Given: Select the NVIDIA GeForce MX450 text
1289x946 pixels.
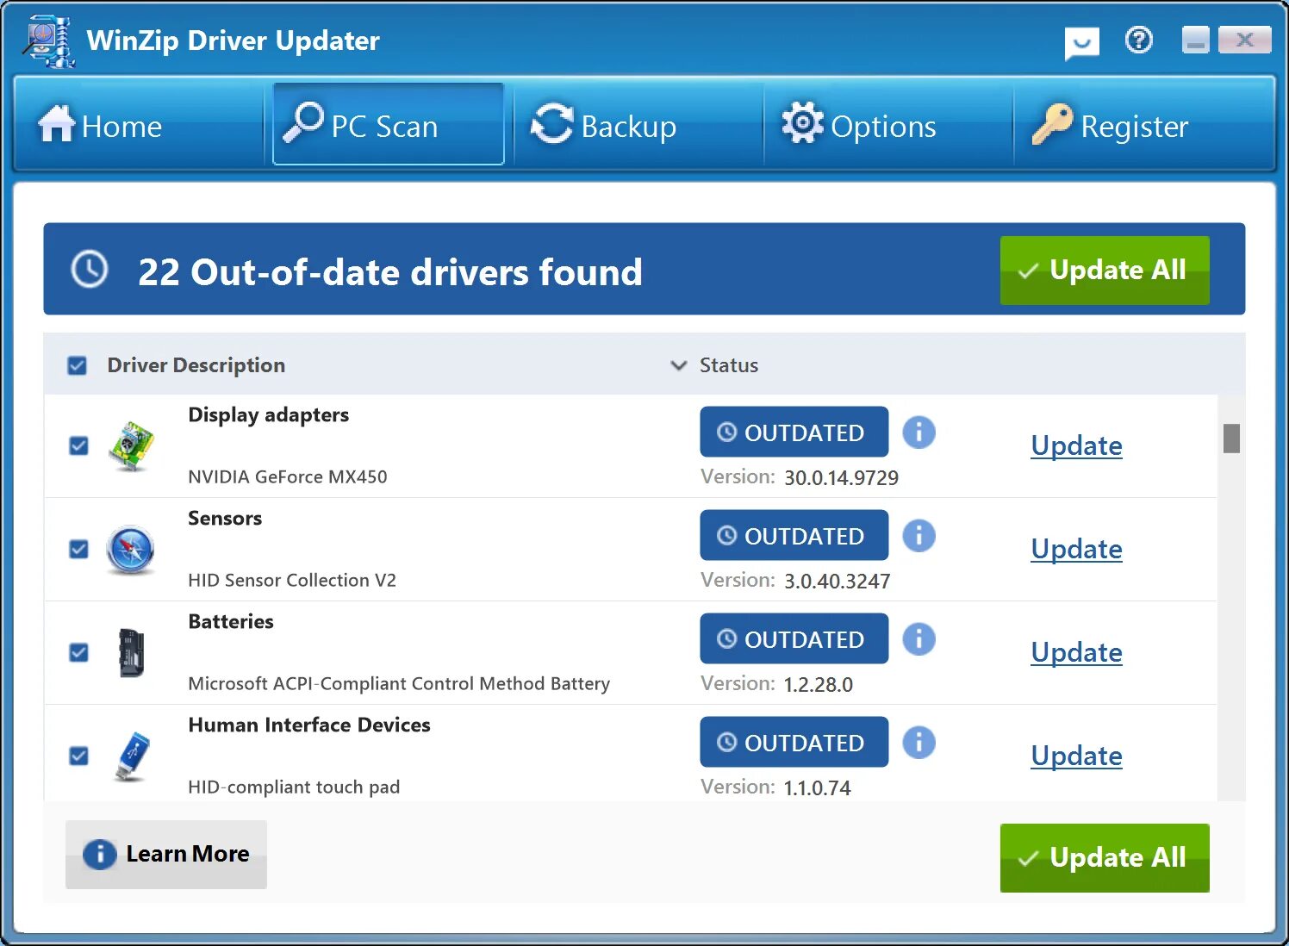Looking at the screenshot, I should [288, 476].
